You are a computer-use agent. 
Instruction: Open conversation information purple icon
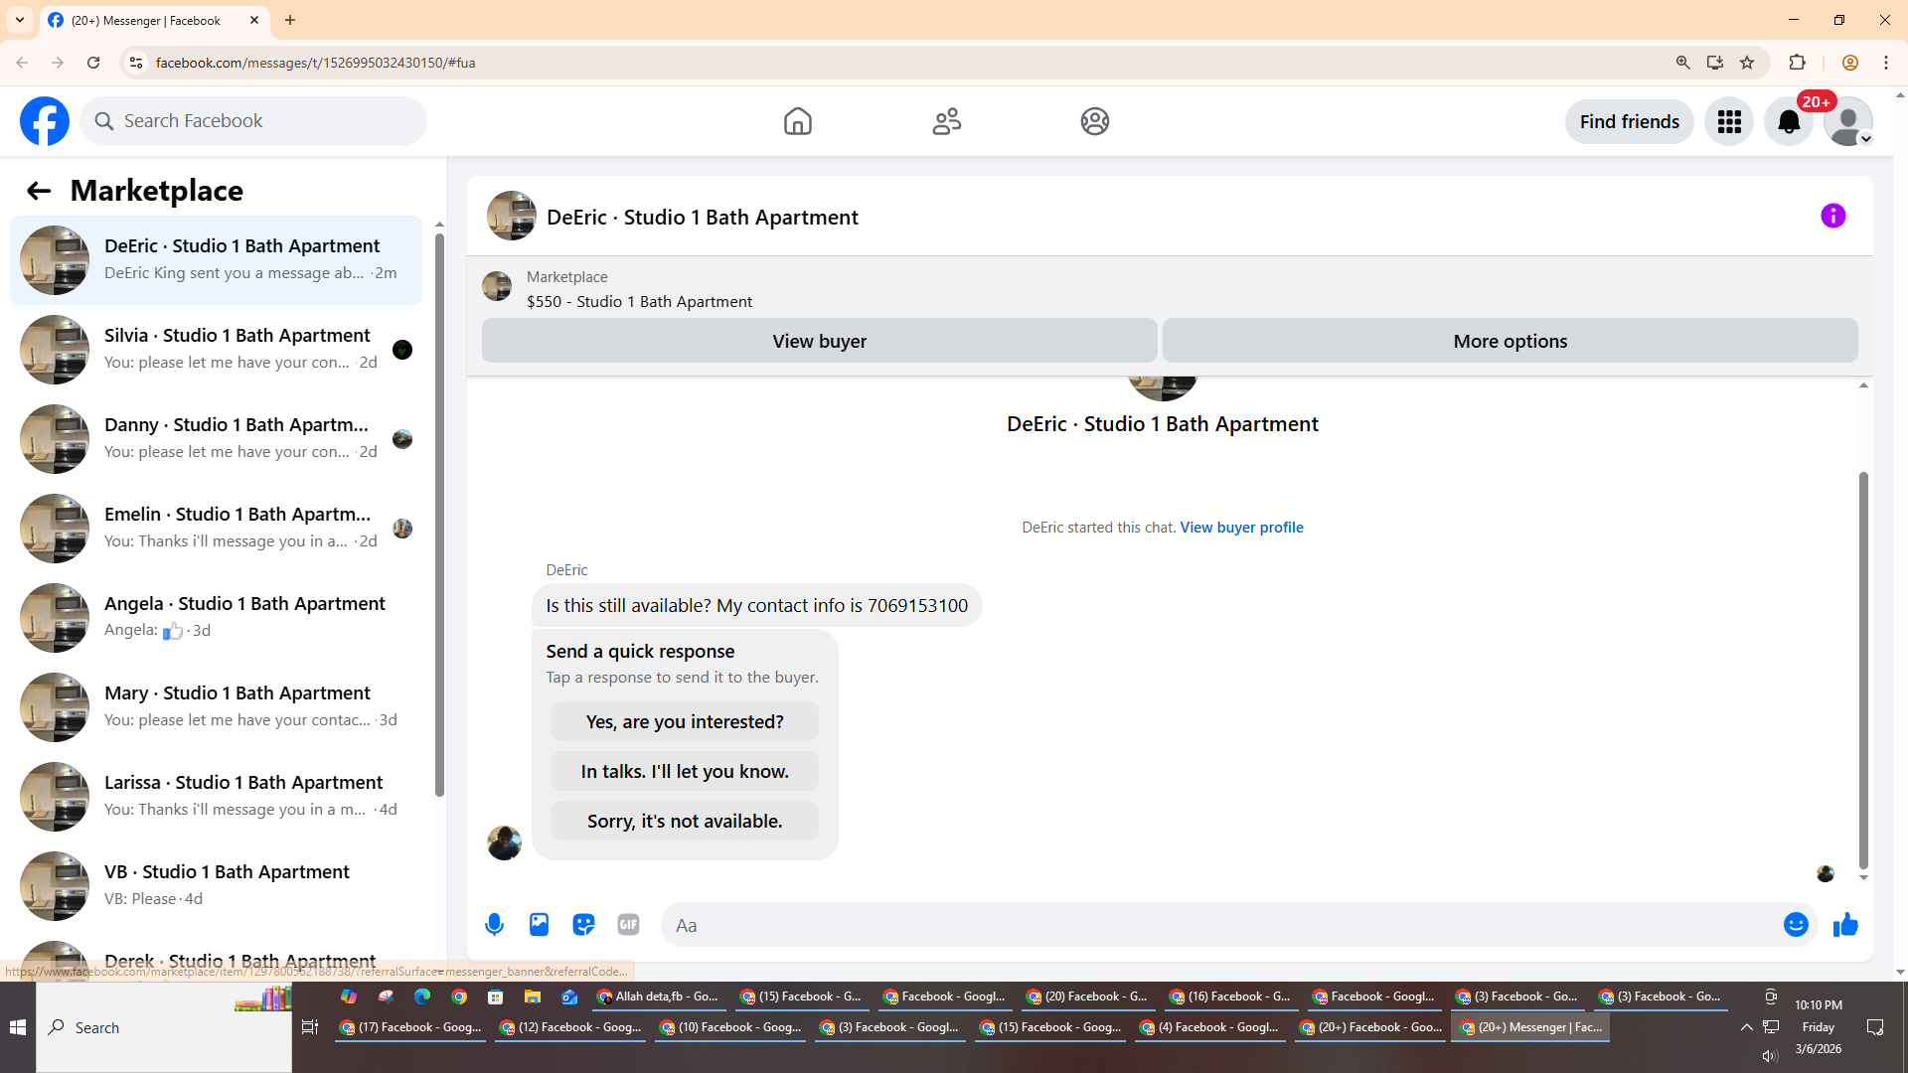click(x=1832, y=217)
